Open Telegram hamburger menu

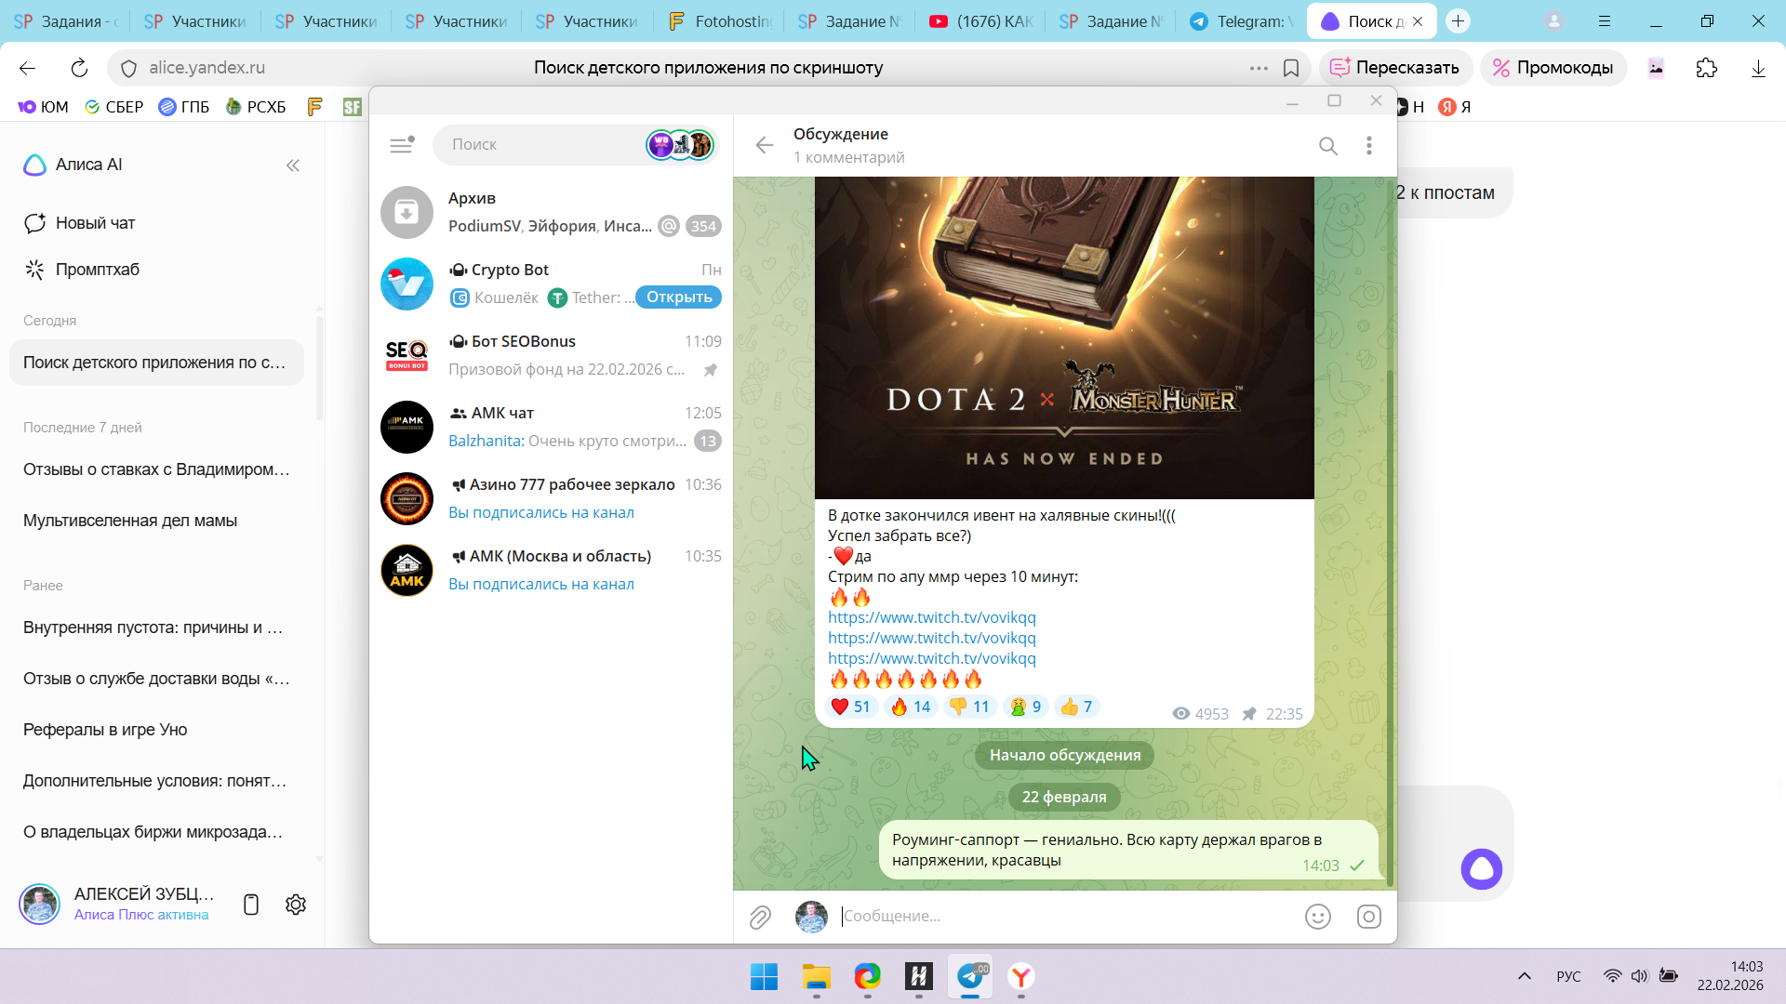click(x=401, y=145)
